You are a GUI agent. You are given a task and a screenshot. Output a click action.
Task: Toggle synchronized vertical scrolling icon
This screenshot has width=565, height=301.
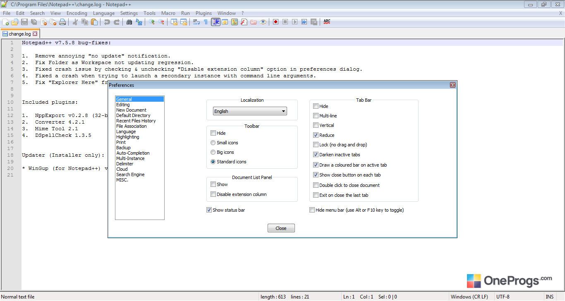click(174, 22)
